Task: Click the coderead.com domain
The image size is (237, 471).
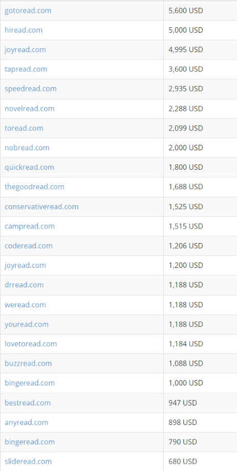Action: tap(28, 246)
